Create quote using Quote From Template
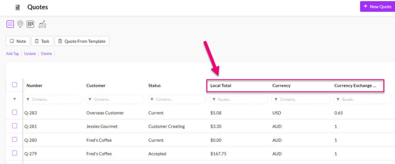Viewport: 395px width, 164px height. (x=82, y=41)
